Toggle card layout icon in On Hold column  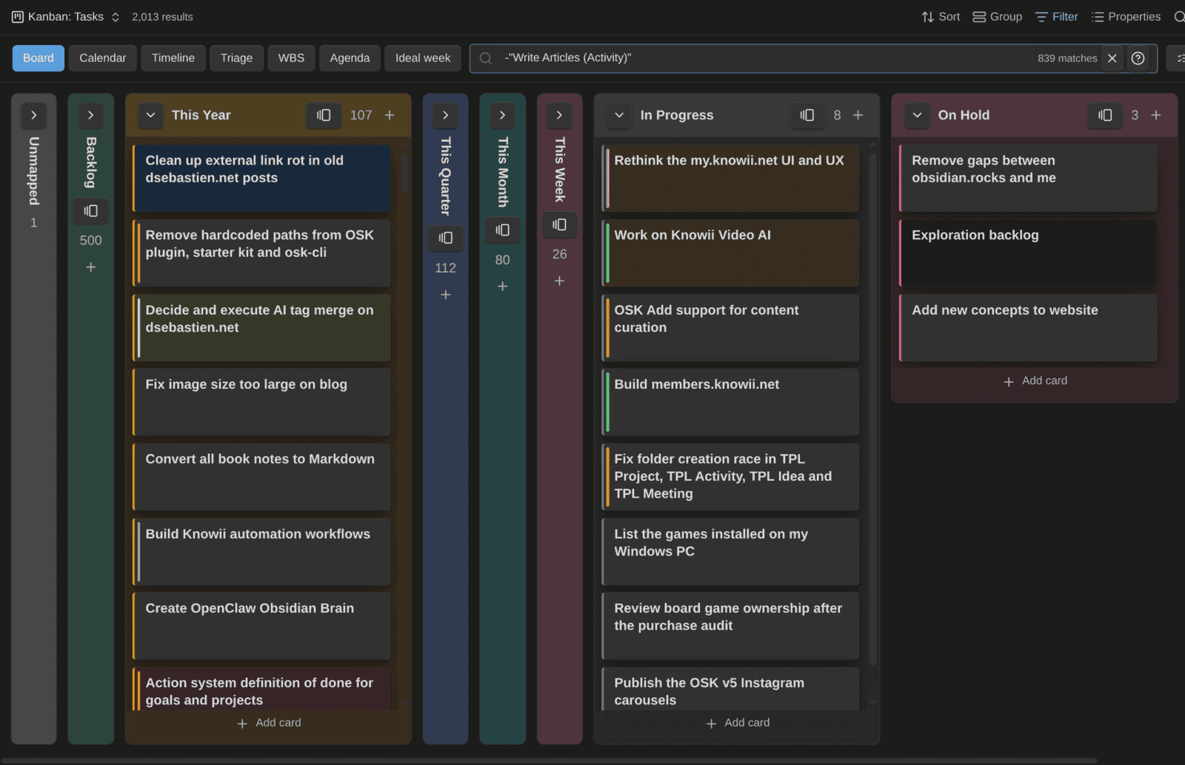tap(1105, 115)
